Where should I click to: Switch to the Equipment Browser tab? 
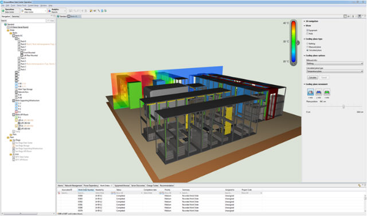click(122, 186)
